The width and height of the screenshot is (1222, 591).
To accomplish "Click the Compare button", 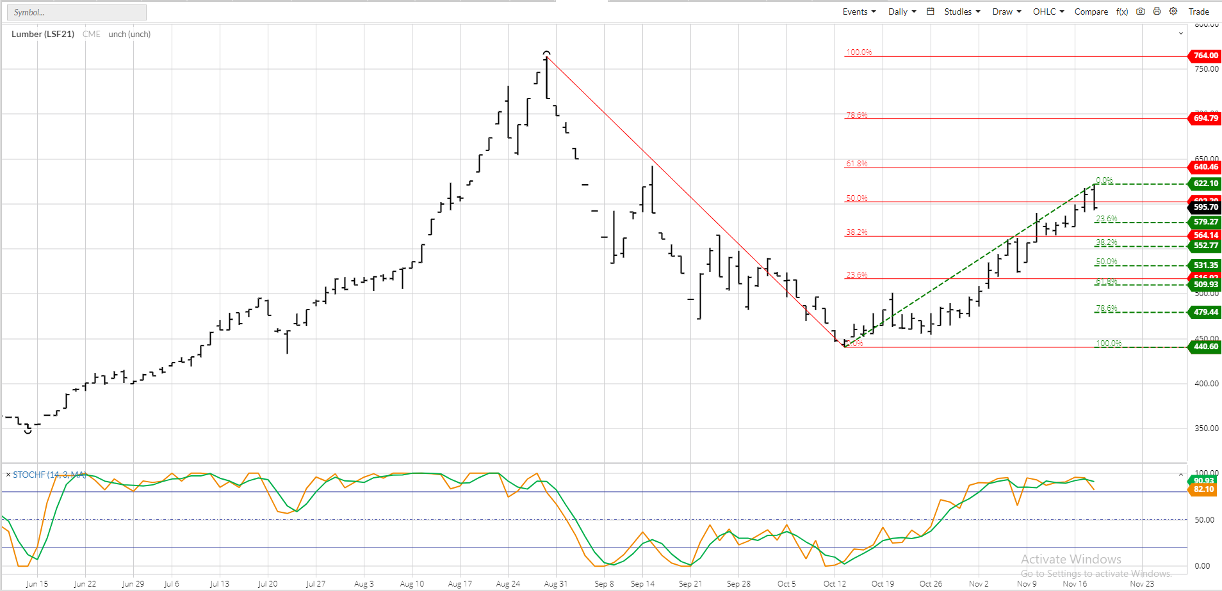I will coord(1091,12).
